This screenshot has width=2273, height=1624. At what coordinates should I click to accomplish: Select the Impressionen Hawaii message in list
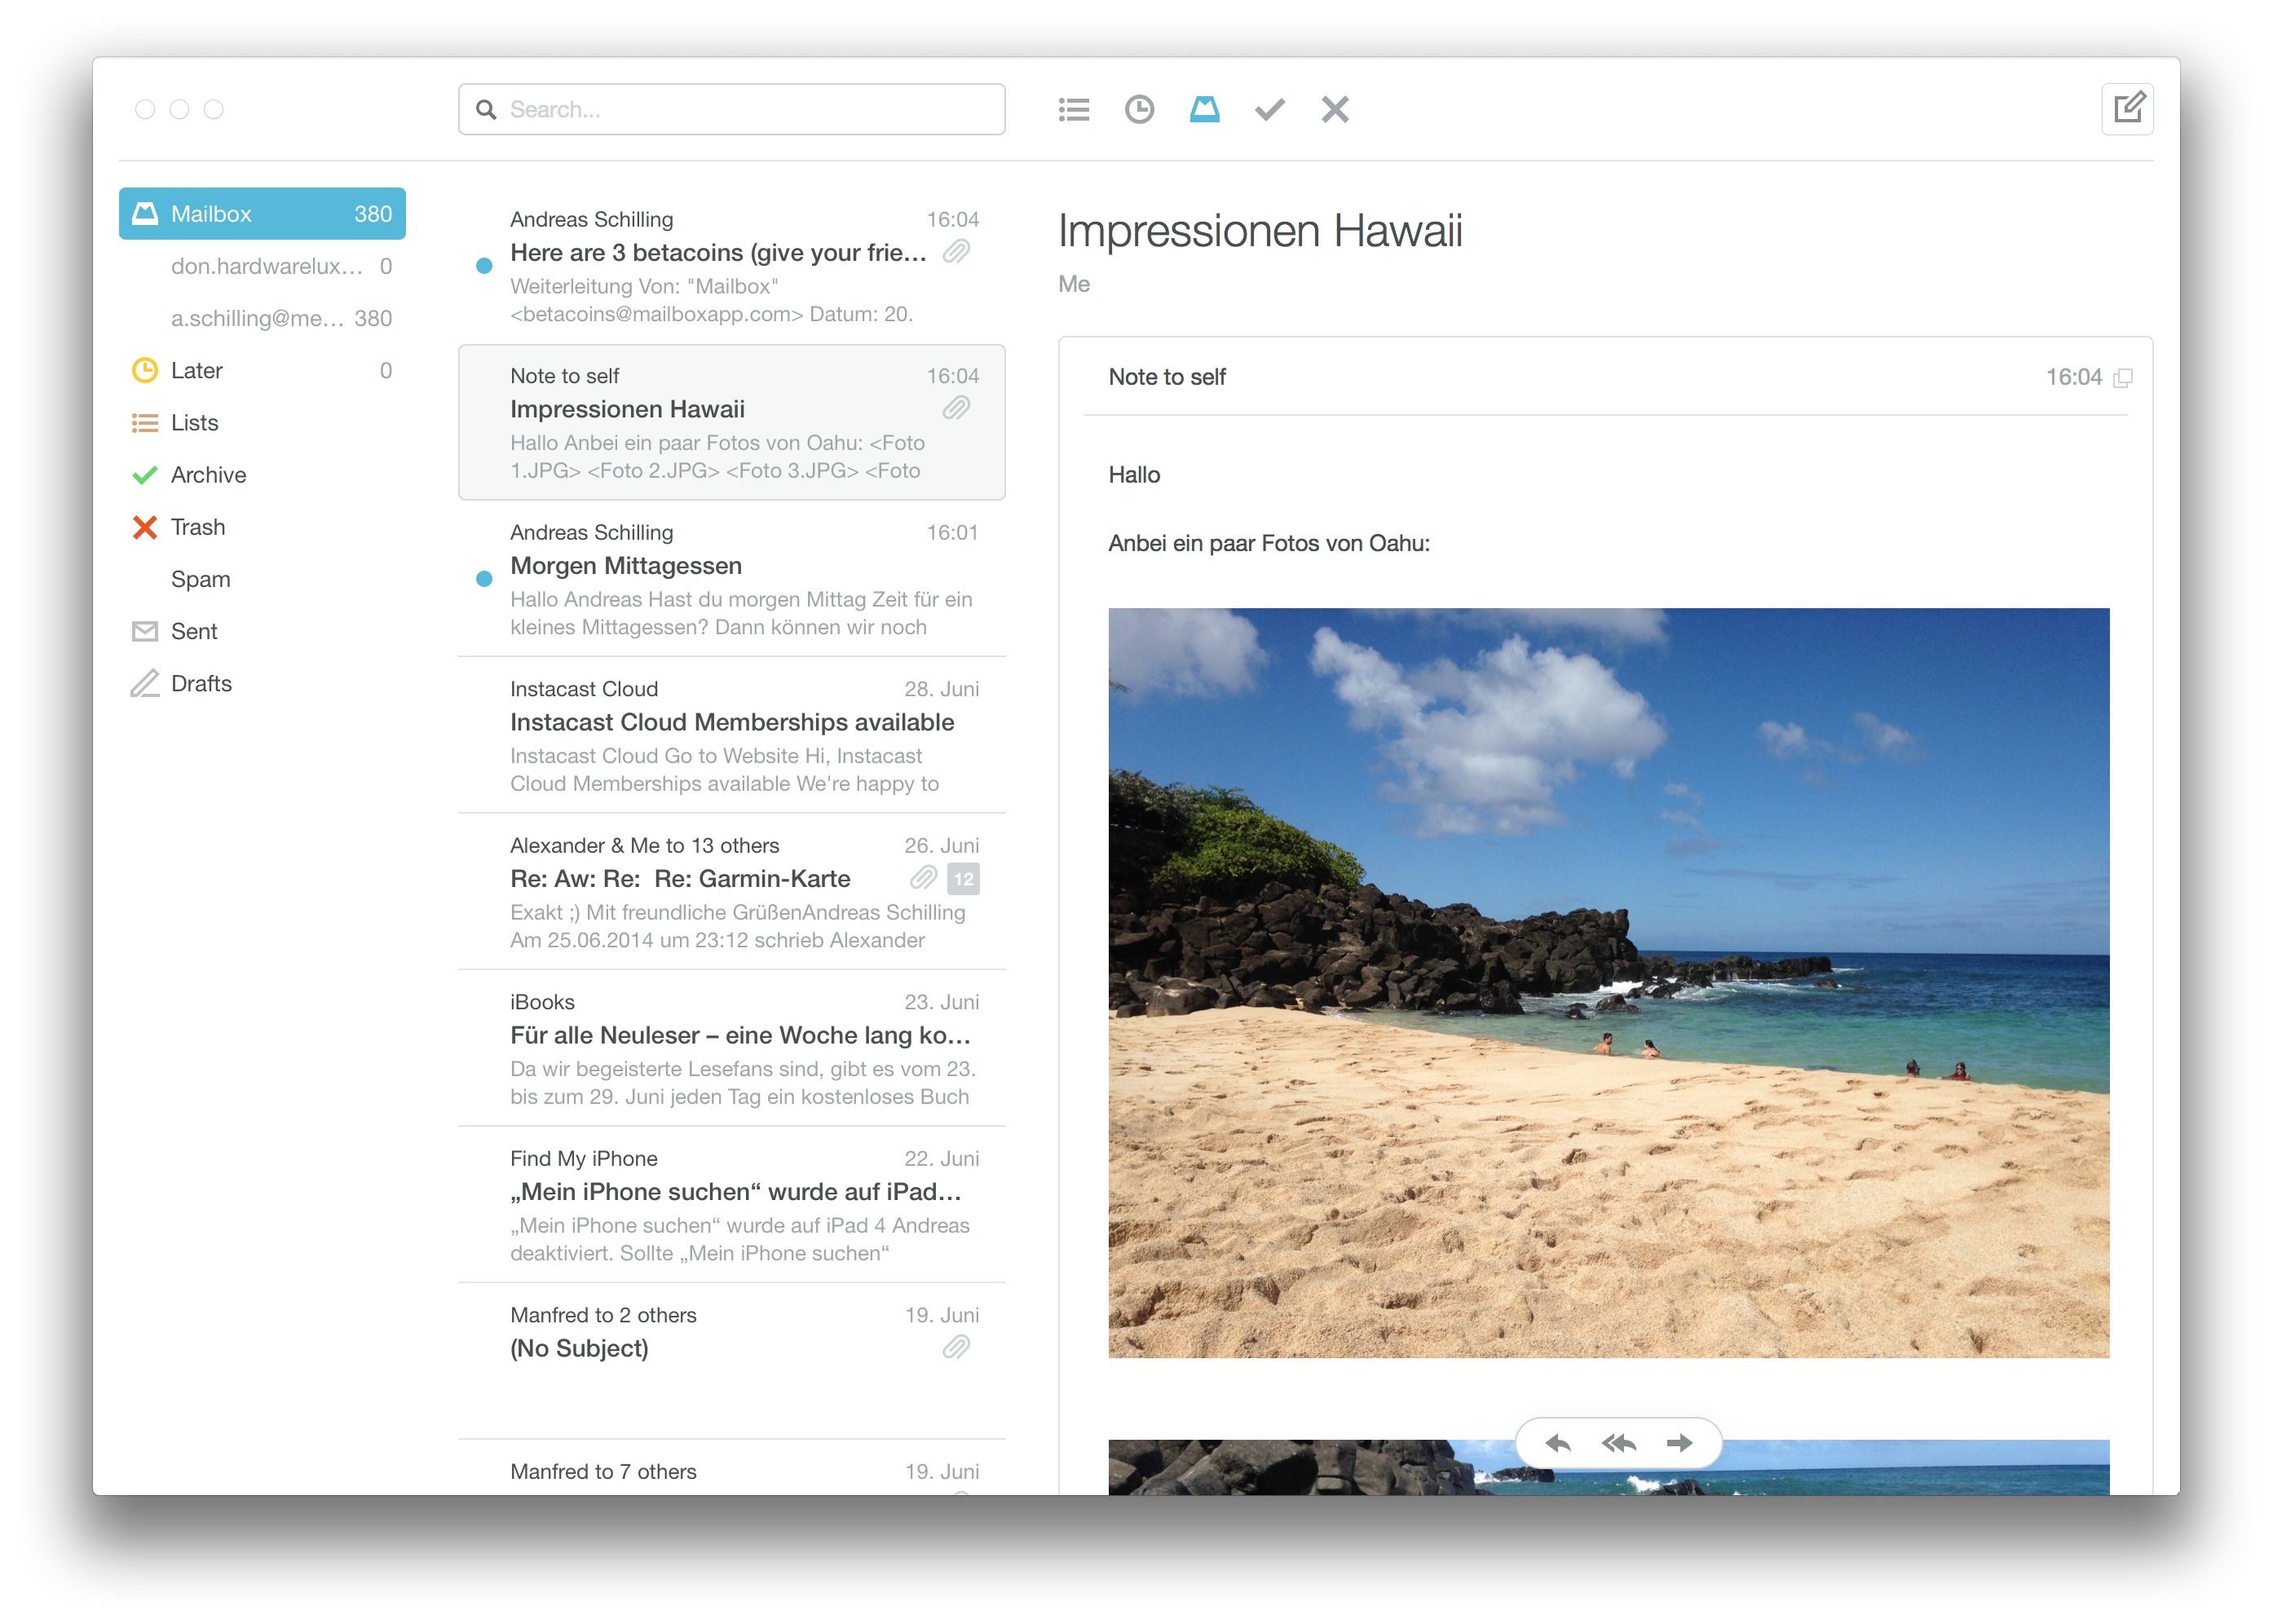coord(731,421)
